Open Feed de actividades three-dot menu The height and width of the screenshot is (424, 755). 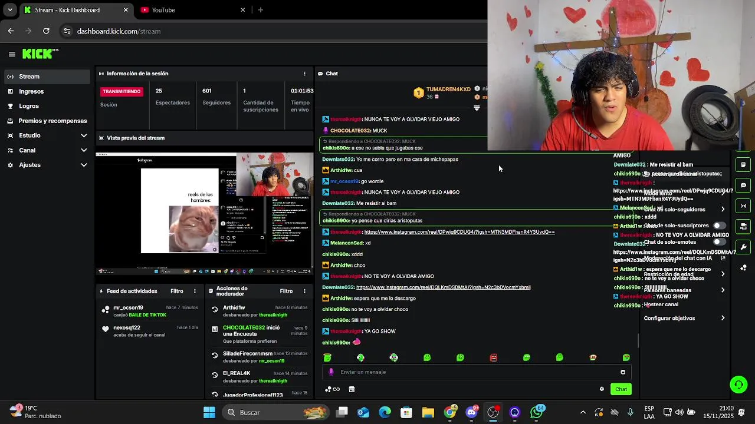[195, 291]
